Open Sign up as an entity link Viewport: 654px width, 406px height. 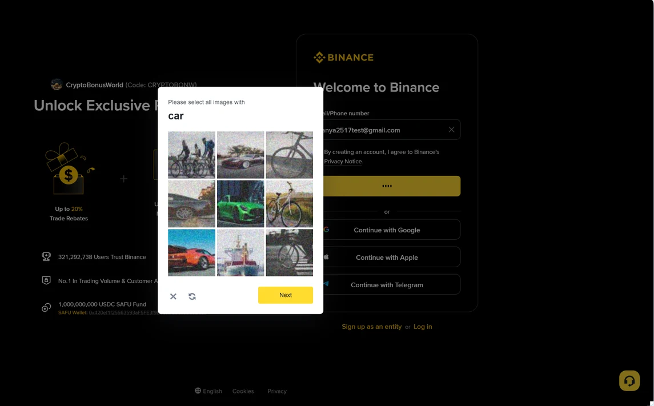tap(372, 327)
